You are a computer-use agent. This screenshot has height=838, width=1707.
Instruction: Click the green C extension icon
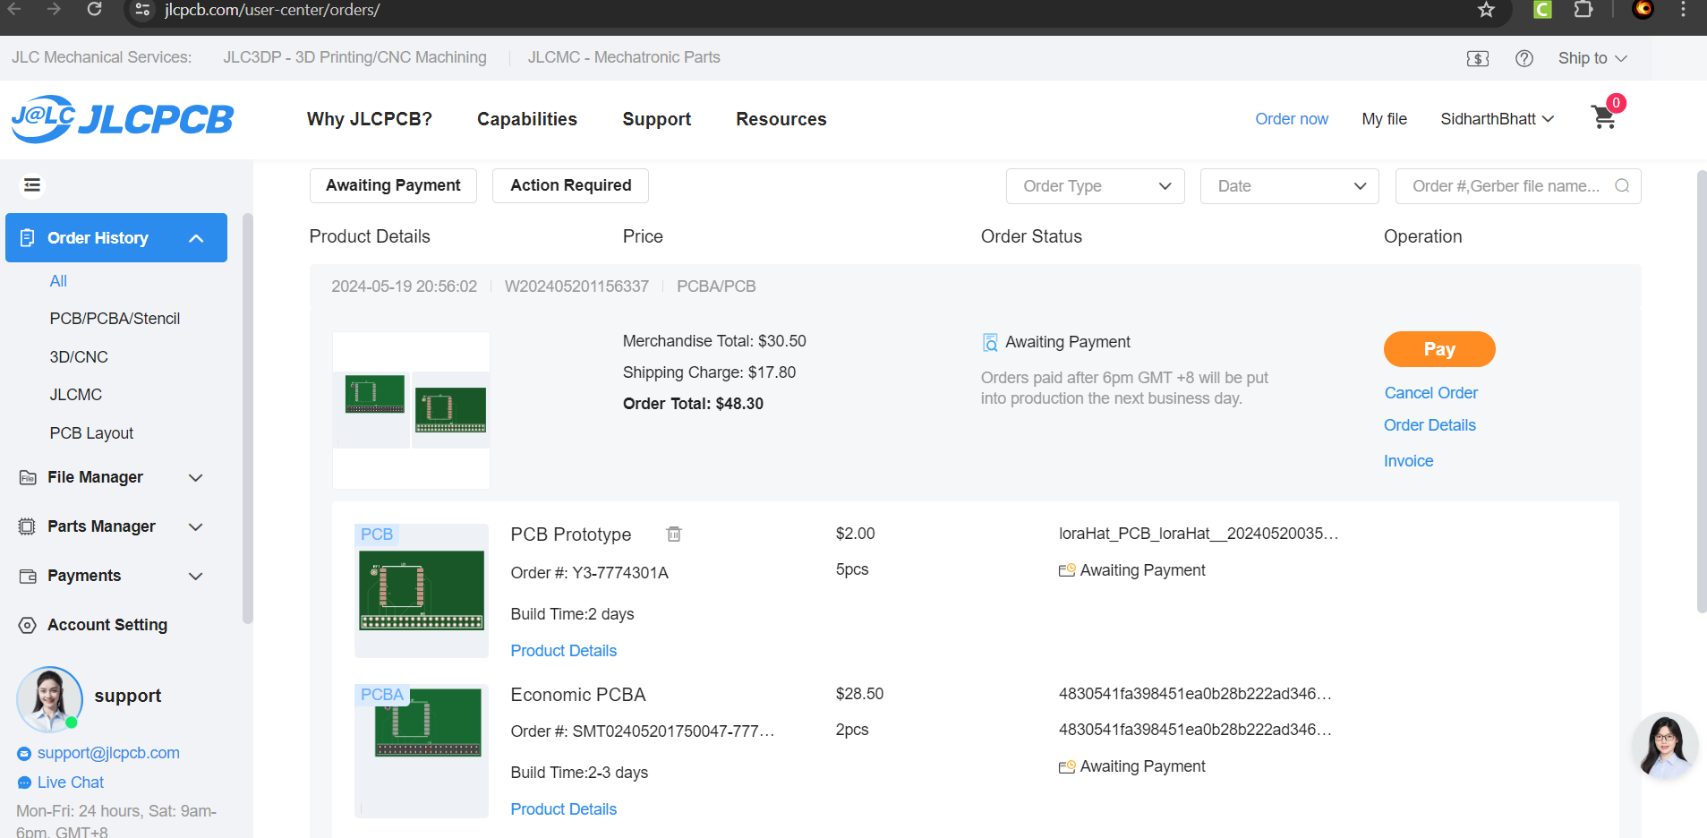click(1542, 10)
